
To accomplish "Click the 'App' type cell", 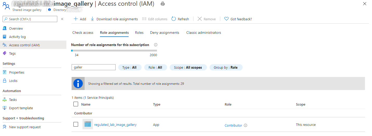I will 156,125.
